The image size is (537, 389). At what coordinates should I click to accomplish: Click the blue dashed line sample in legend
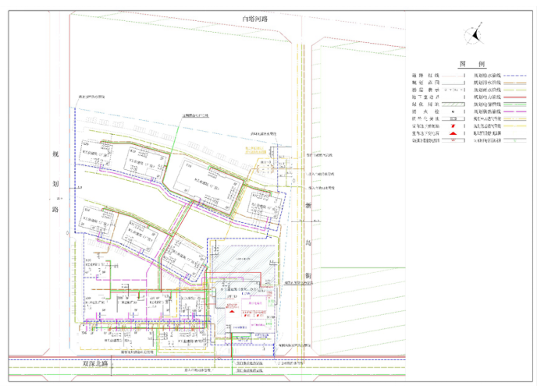point(514,76)
